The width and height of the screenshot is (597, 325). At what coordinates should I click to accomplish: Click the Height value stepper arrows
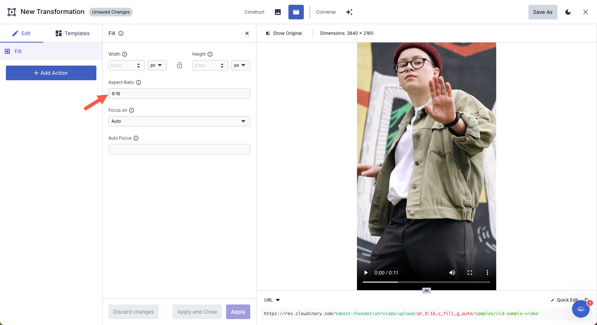click(x=222, y=65)
